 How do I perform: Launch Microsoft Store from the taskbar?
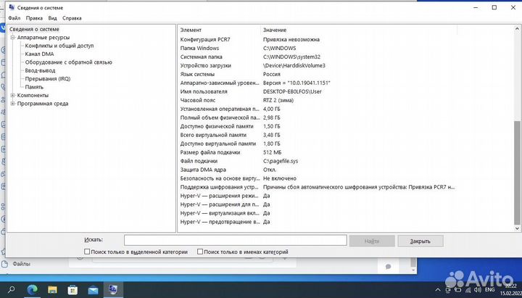(74, 289)
